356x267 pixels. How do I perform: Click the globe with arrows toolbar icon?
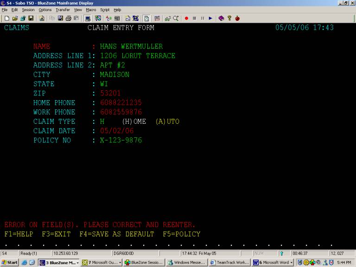135,19
